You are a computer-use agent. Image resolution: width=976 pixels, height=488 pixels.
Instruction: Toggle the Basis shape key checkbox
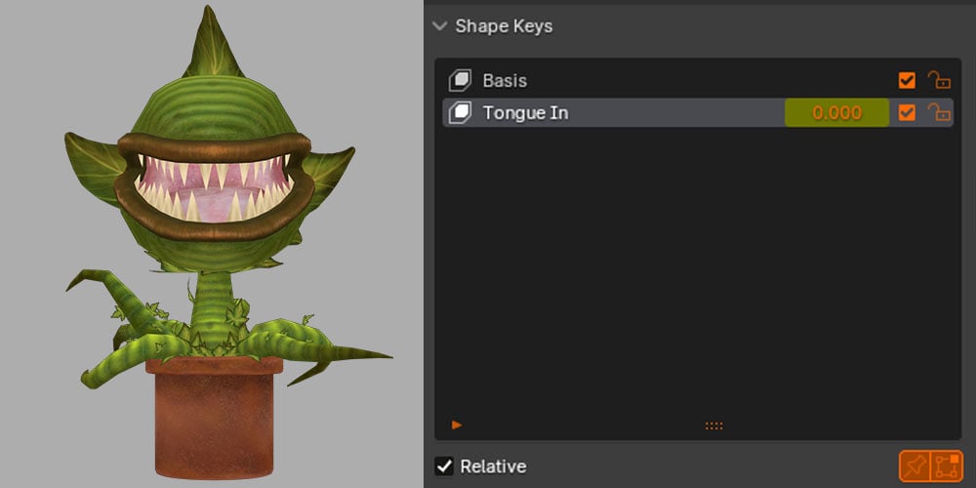click(x=907, y=80)
